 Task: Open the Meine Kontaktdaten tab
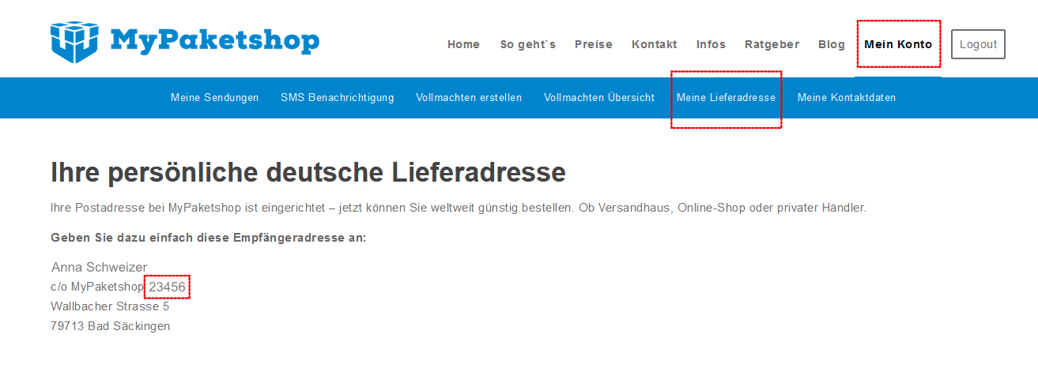click(x=846, y=98)
